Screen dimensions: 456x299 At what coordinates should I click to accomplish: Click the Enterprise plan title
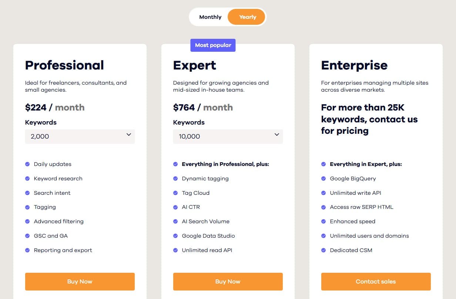(x=354, y=65)
